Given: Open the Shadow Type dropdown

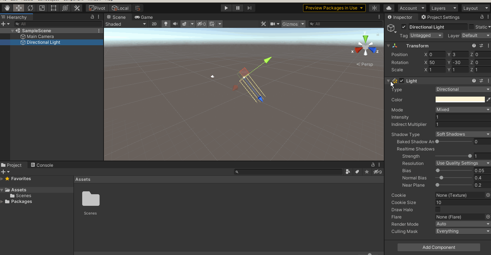Looking at the screenshot, I should click(x=463, y=134).
